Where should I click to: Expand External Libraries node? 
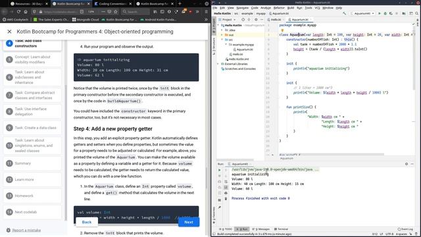(218, 64)
